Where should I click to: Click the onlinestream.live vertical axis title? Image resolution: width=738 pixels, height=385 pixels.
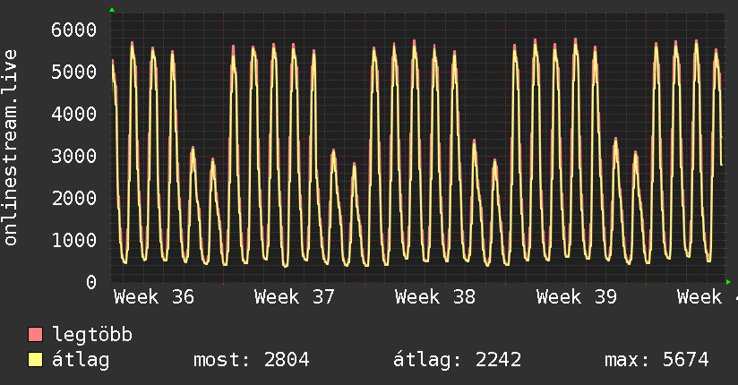(10, 148)
